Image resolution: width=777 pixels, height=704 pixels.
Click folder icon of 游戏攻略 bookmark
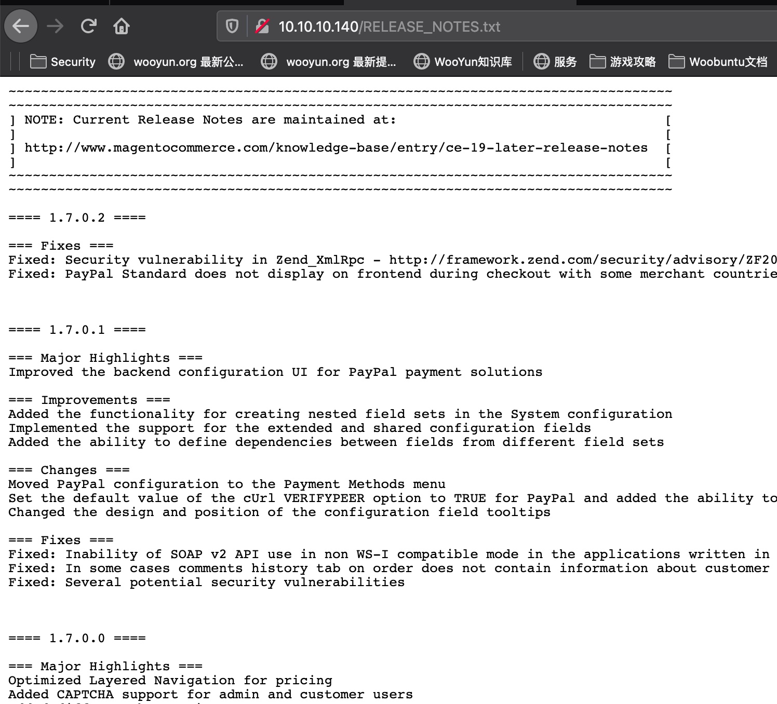(x=597, y=62)
